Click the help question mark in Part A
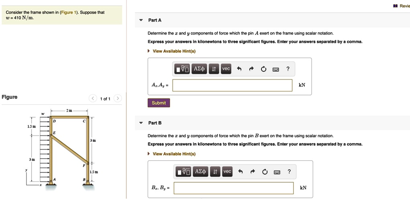This screenshot has width=410, height=199. tap(288, 69)
